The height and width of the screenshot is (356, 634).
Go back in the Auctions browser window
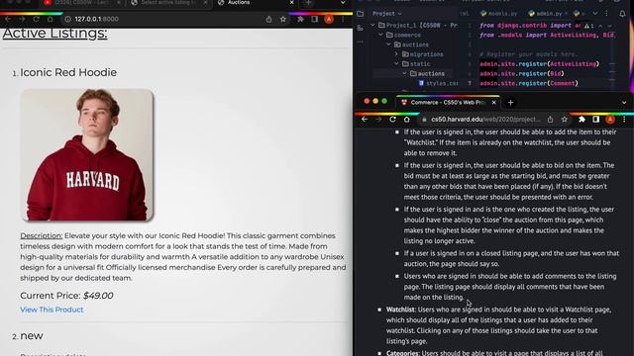pos(8,19)
